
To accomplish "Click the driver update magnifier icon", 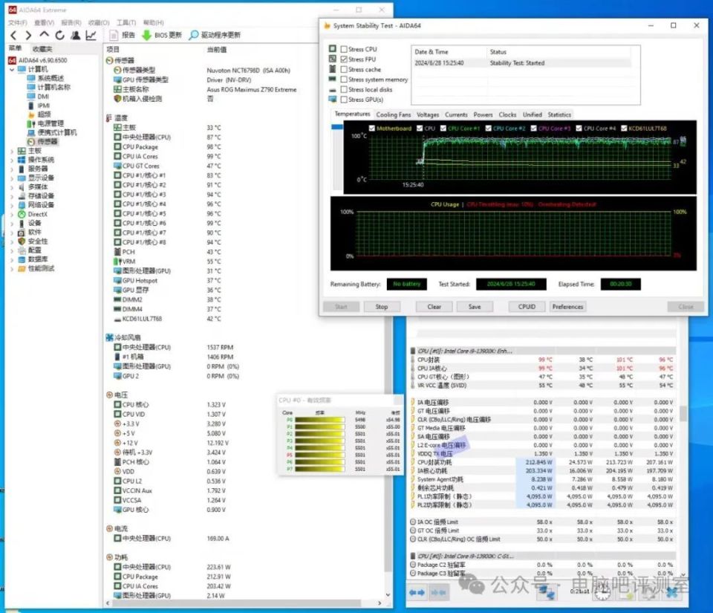I will pyautogui.click(x=194, y=35).
